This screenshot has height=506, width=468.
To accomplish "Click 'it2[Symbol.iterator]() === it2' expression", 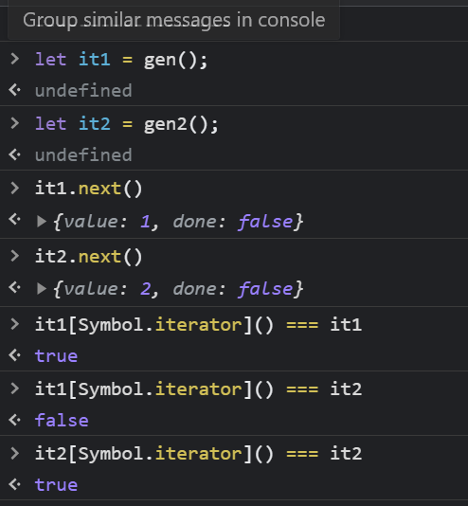I will [198, 454].
